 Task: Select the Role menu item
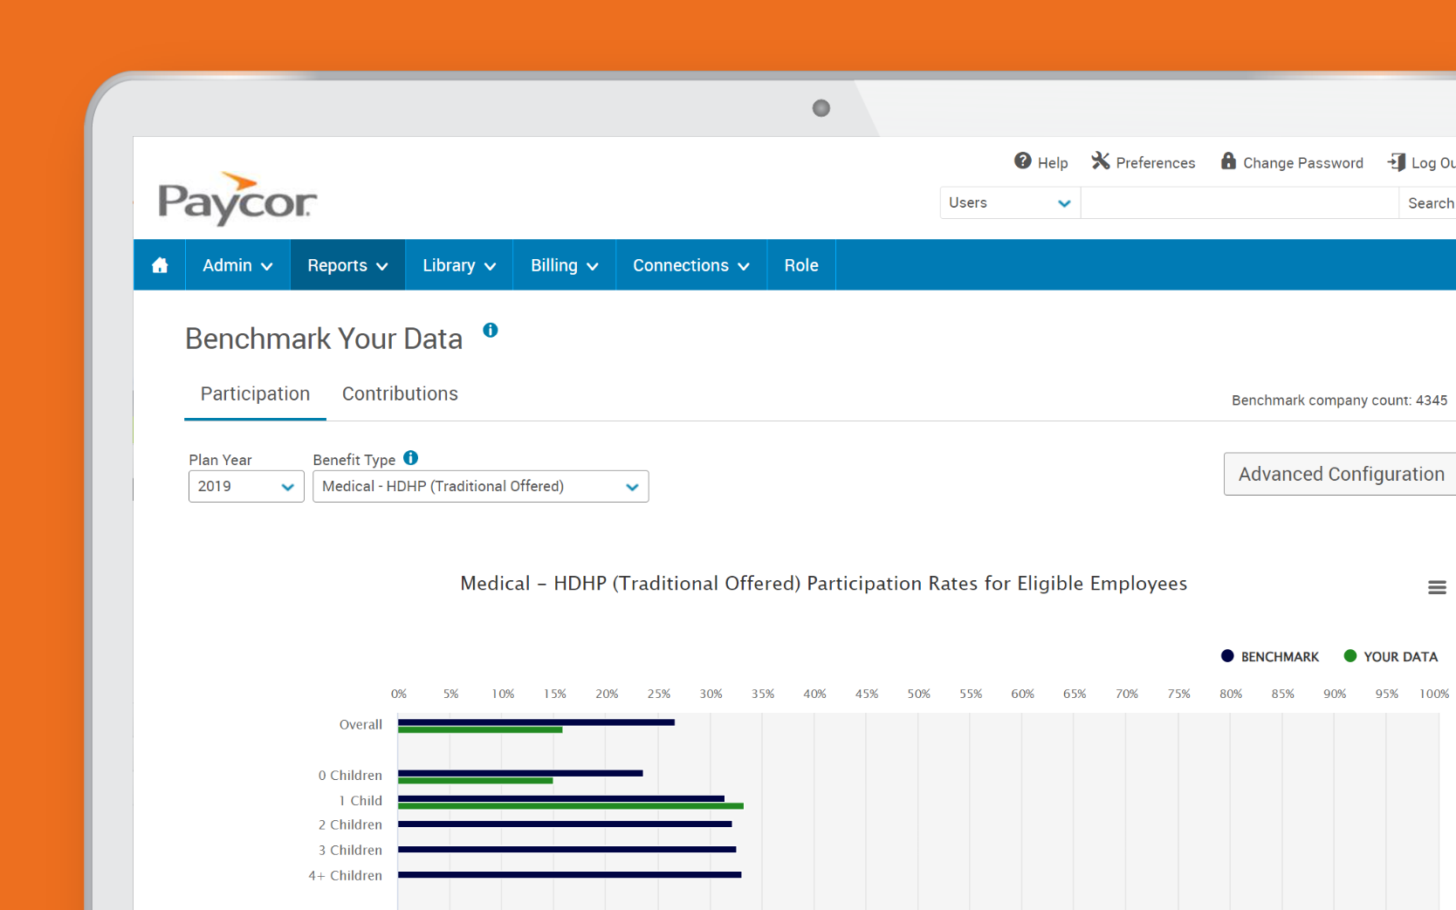(x=801, y=265)
